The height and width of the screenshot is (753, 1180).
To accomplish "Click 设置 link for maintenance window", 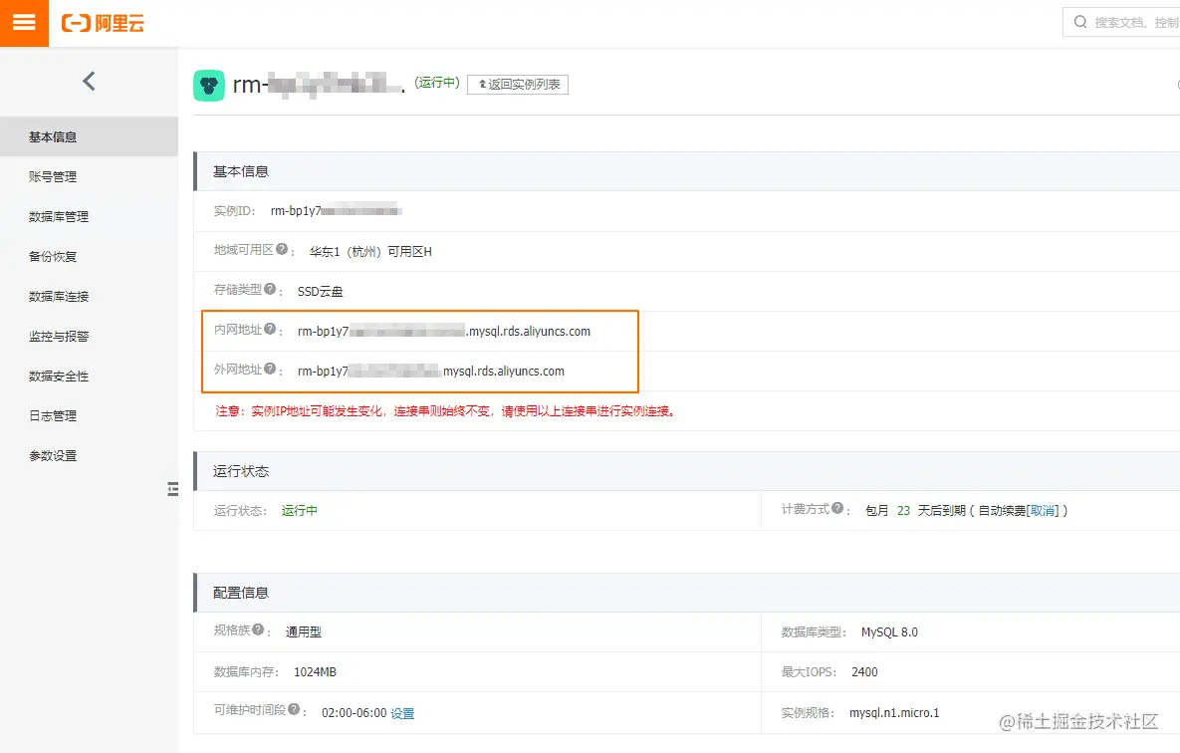I will pyautogui.click(x=402, y=713).
